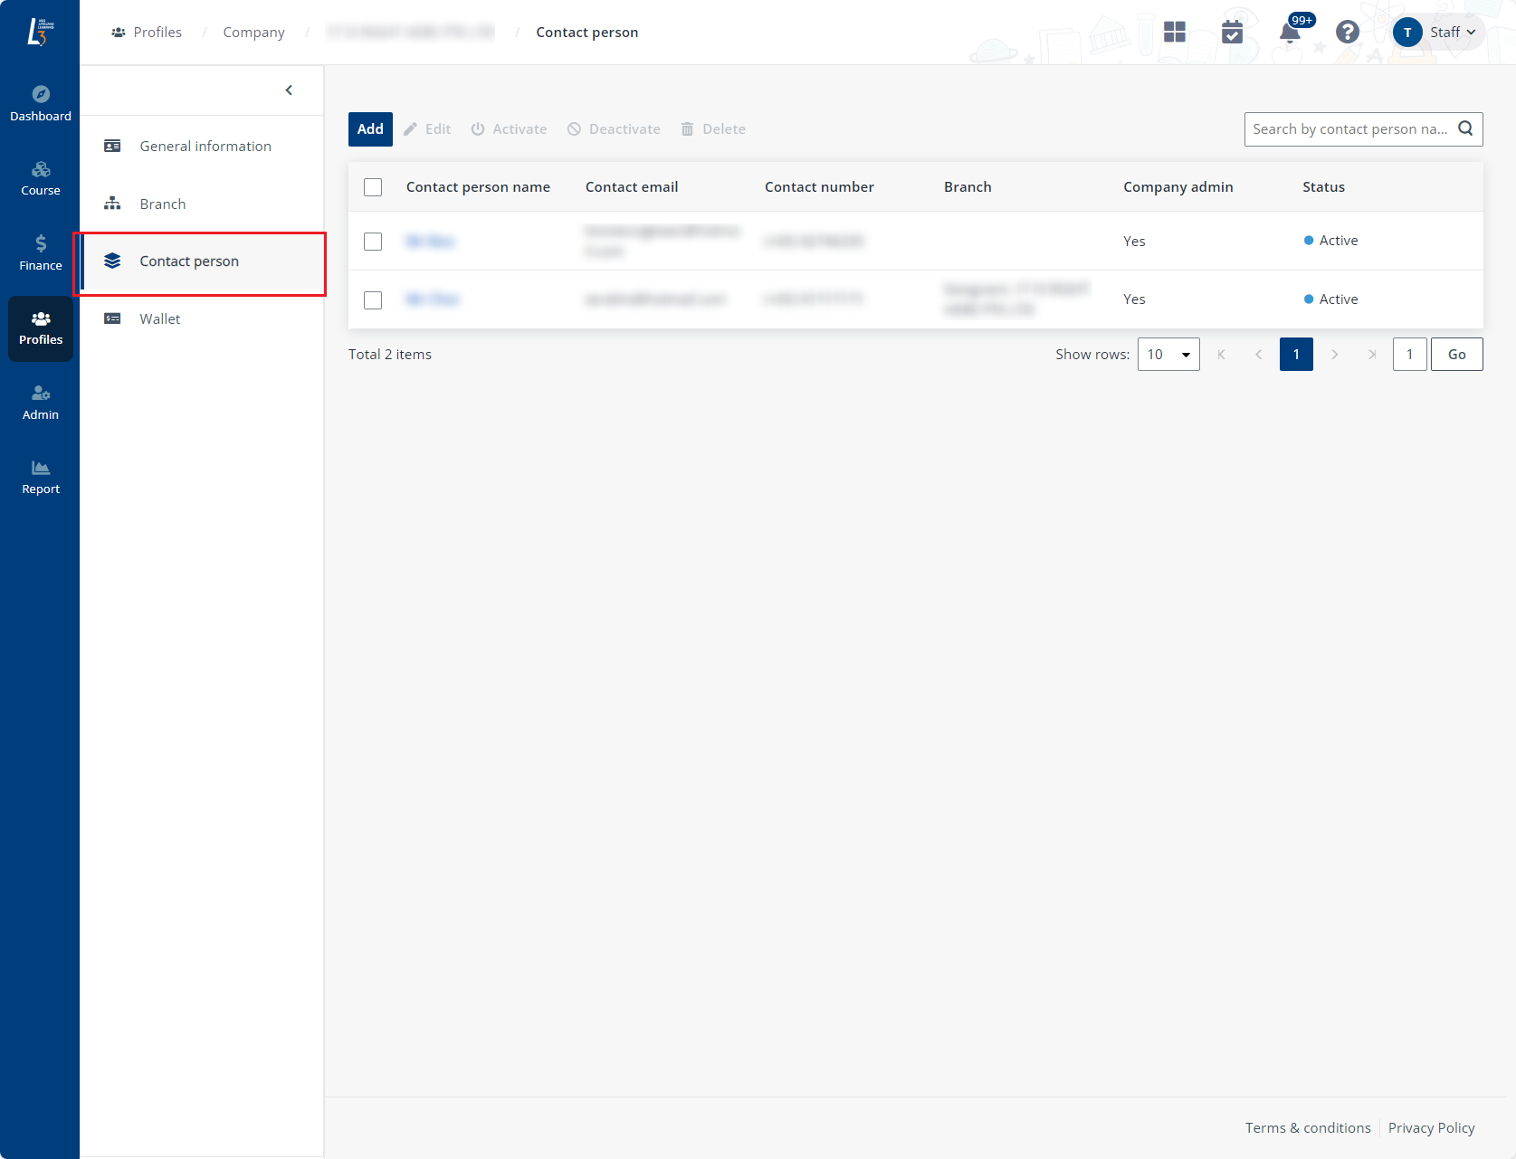Tick the select-all header checkbox
Image resolution: width=1516 pixels, height=1159 pixels.
[373, 187]
